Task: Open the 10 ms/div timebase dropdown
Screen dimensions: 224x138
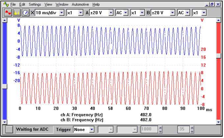Action: coord(61,13)
